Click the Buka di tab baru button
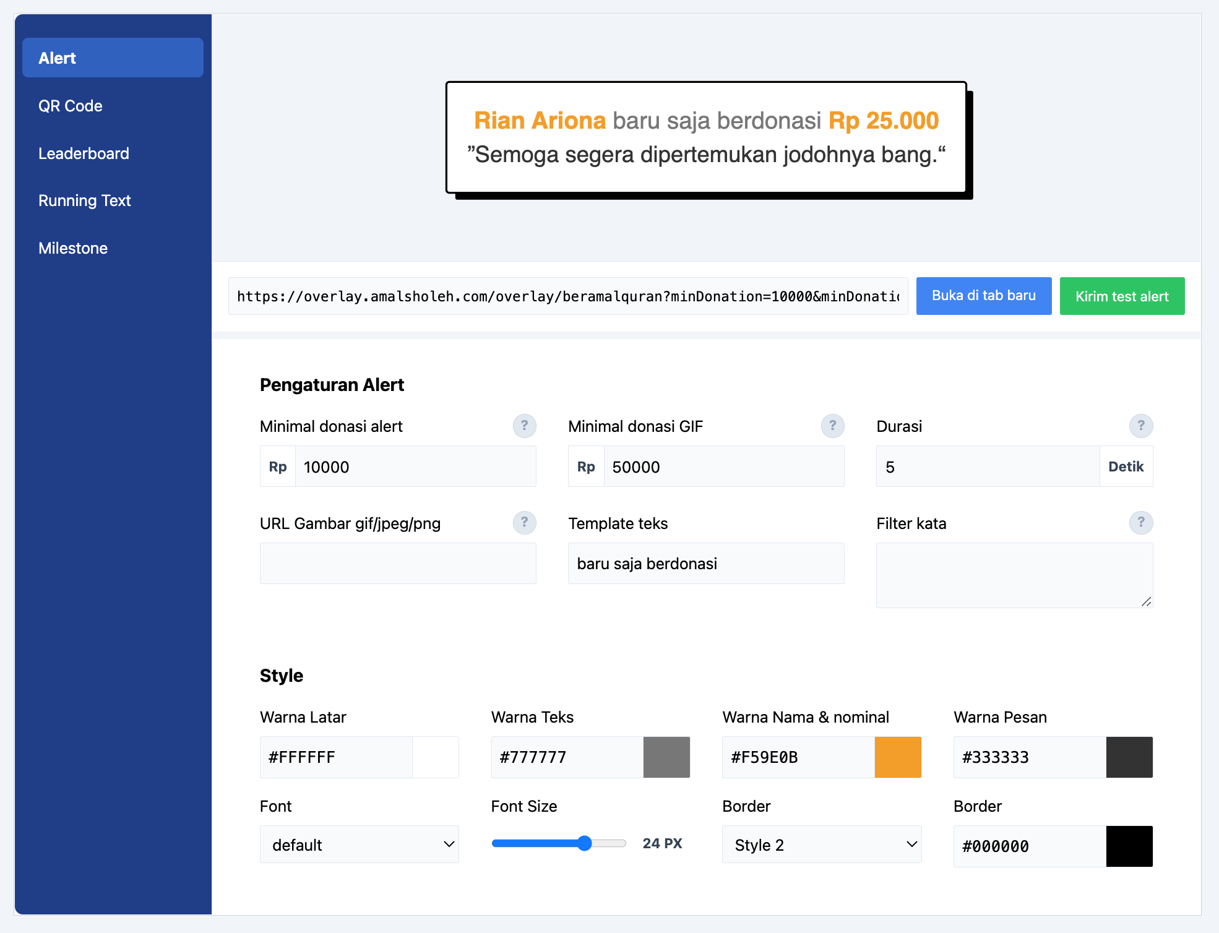Image resolution: width=1219 pixels, height=933 pixels. (983, 296)
